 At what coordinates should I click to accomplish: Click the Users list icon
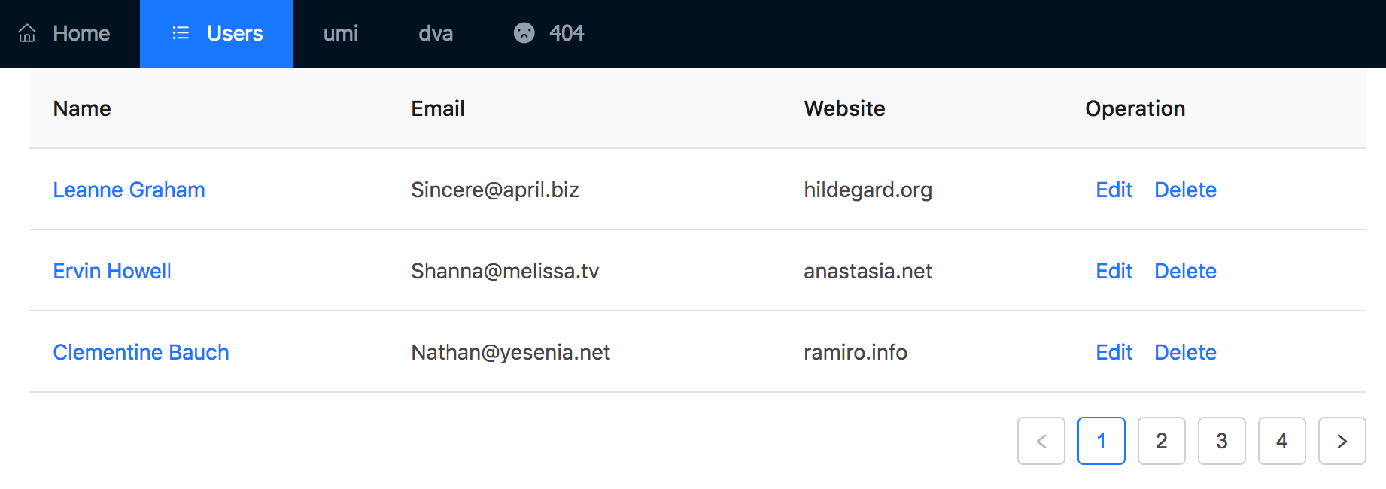181,33
